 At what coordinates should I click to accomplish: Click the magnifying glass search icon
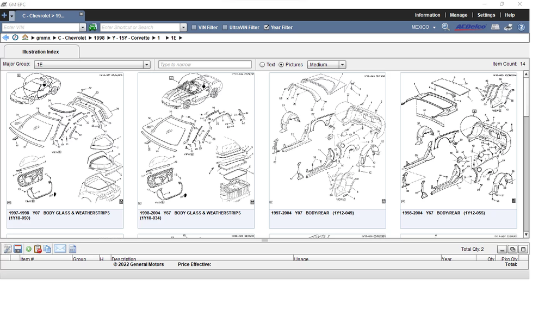point(445,27)
